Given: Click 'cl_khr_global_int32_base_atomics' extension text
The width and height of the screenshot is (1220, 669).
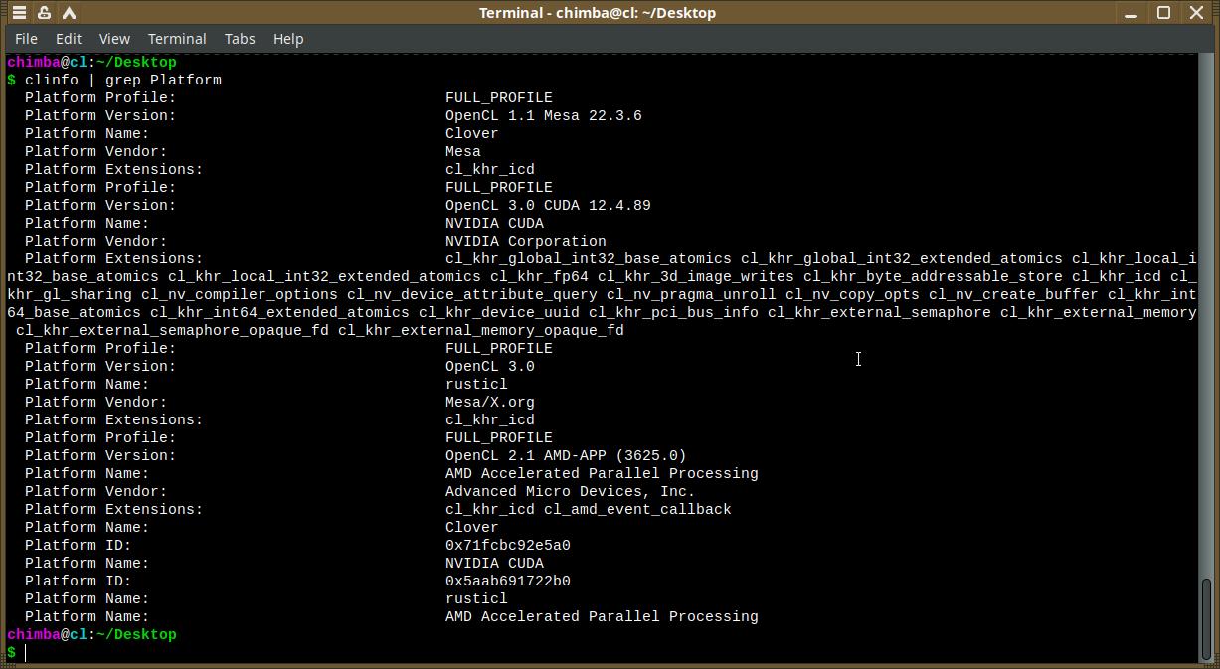Looking at the screenshot, I should coord(589,258).
